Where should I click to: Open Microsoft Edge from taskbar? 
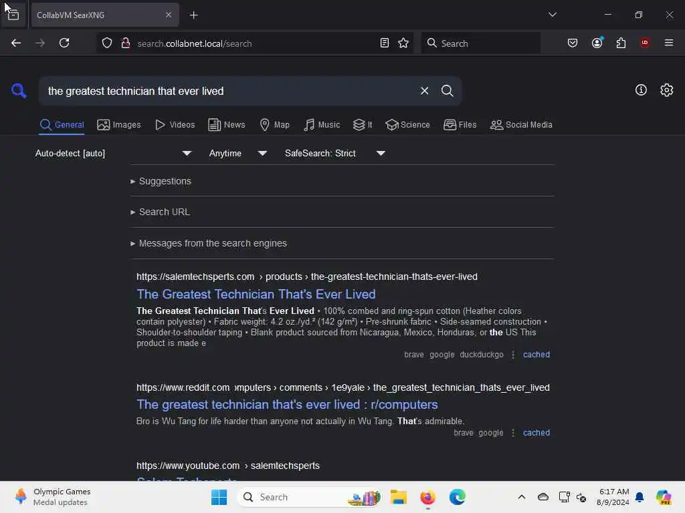[x=457, y=497]
